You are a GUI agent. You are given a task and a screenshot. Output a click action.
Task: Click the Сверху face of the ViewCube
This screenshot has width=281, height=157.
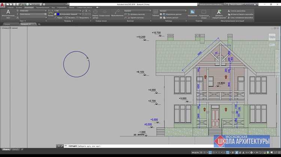coord(272,37)
